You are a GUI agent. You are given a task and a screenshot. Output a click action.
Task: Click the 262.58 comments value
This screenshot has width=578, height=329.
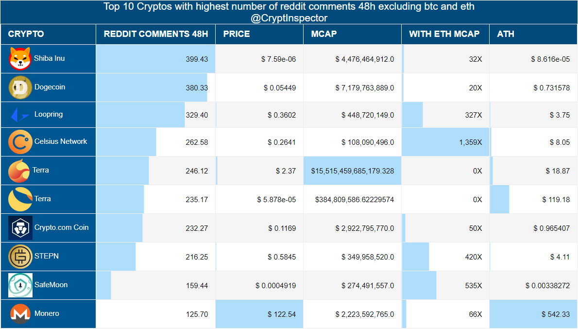tap(197, 143)
